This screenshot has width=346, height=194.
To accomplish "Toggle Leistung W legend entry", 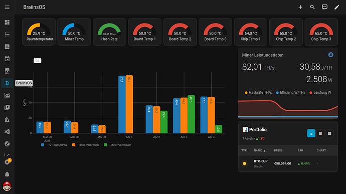I will click(320, 92).
